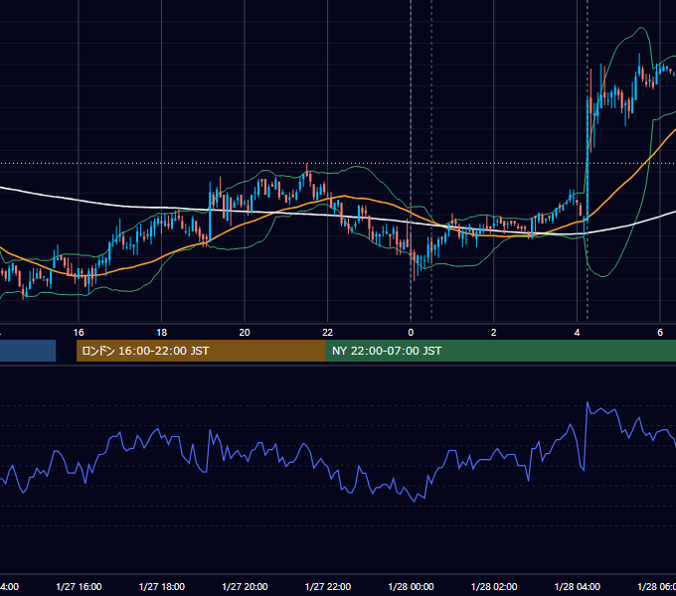Click the 18 hour label on chart axis
The width and height of the screenshot is (676, 596).
pyautogui.click(x=162, y=333)
